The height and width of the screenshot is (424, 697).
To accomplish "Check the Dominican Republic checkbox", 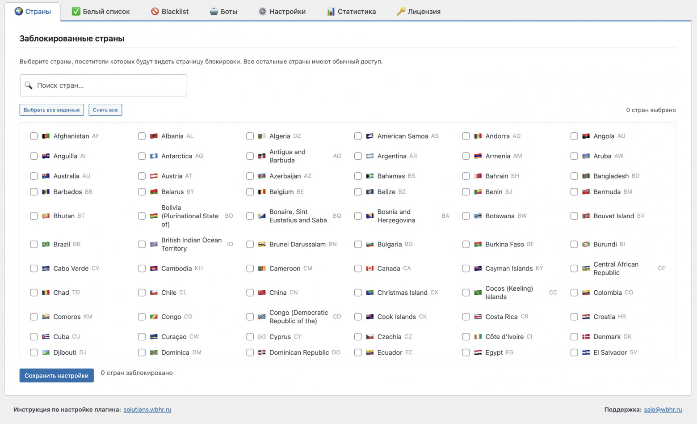I will pyautogui.click(x=250, y=352).
